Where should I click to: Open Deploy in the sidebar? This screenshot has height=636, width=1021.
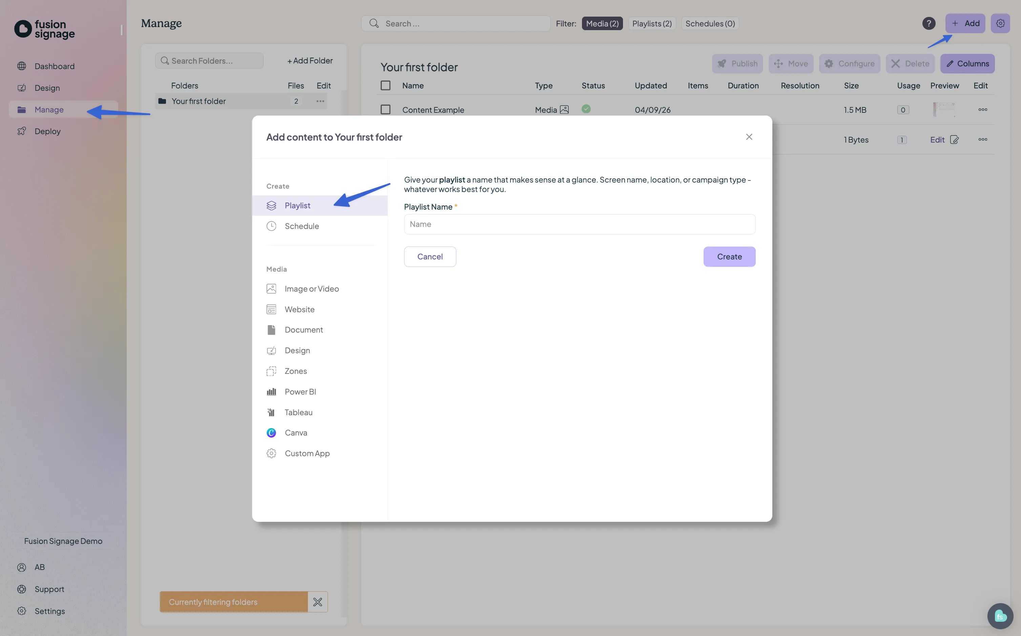[x=63, y=131]
